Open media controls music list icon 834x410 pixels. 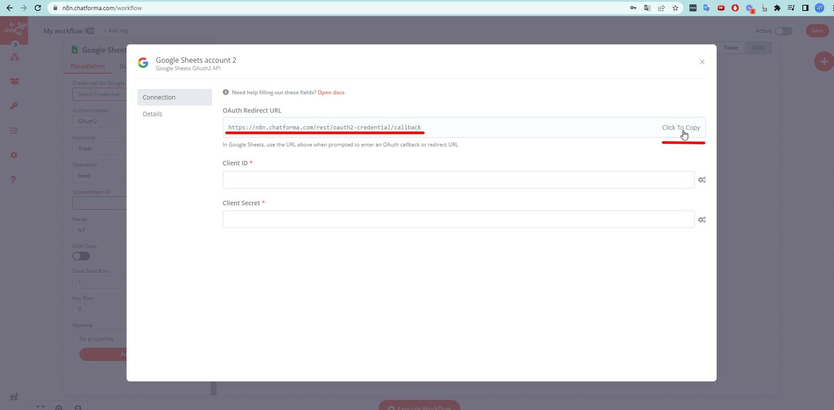[x=791, y=8]
